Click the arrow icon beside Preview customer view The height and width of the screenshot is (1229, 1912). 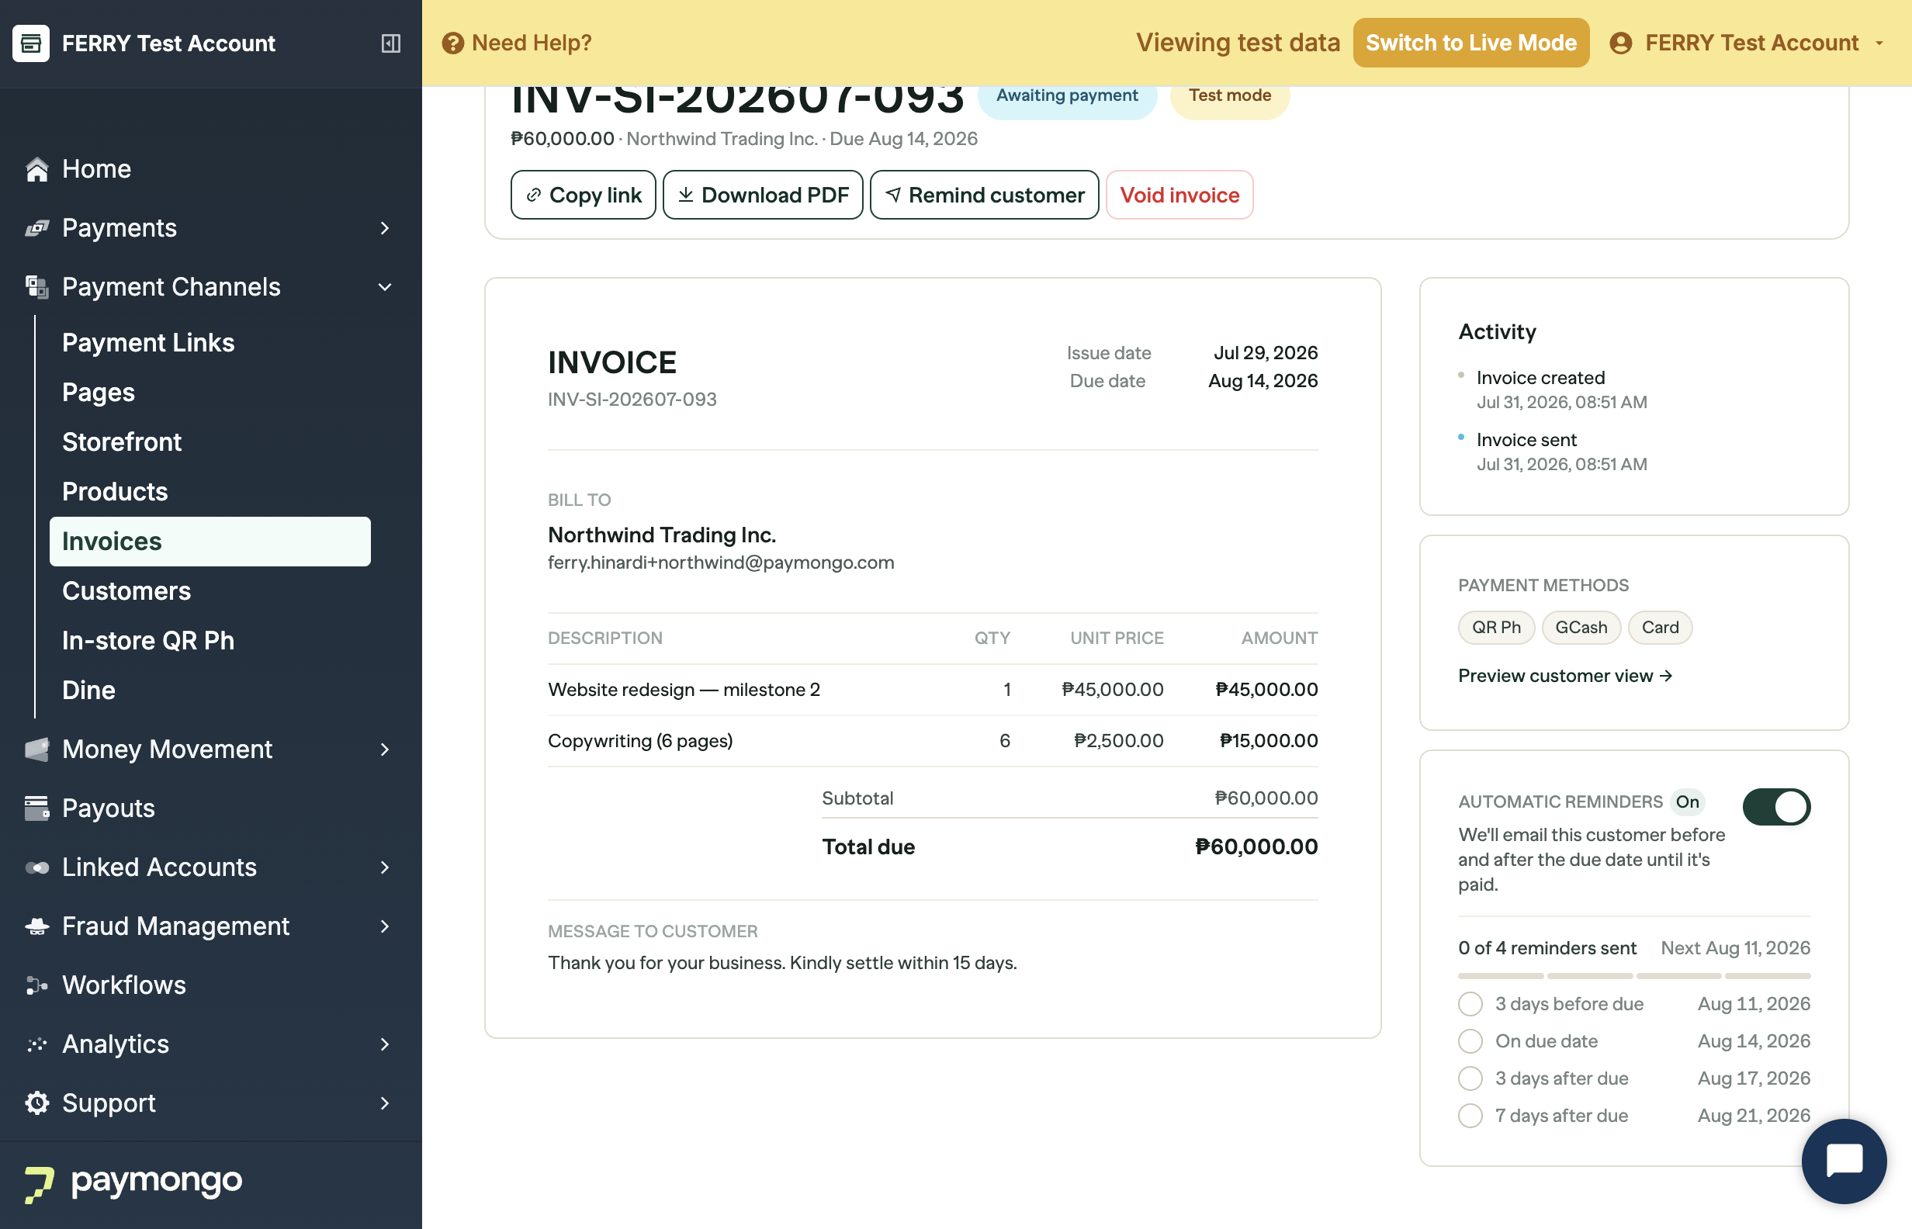click(x=1665, y=676)
